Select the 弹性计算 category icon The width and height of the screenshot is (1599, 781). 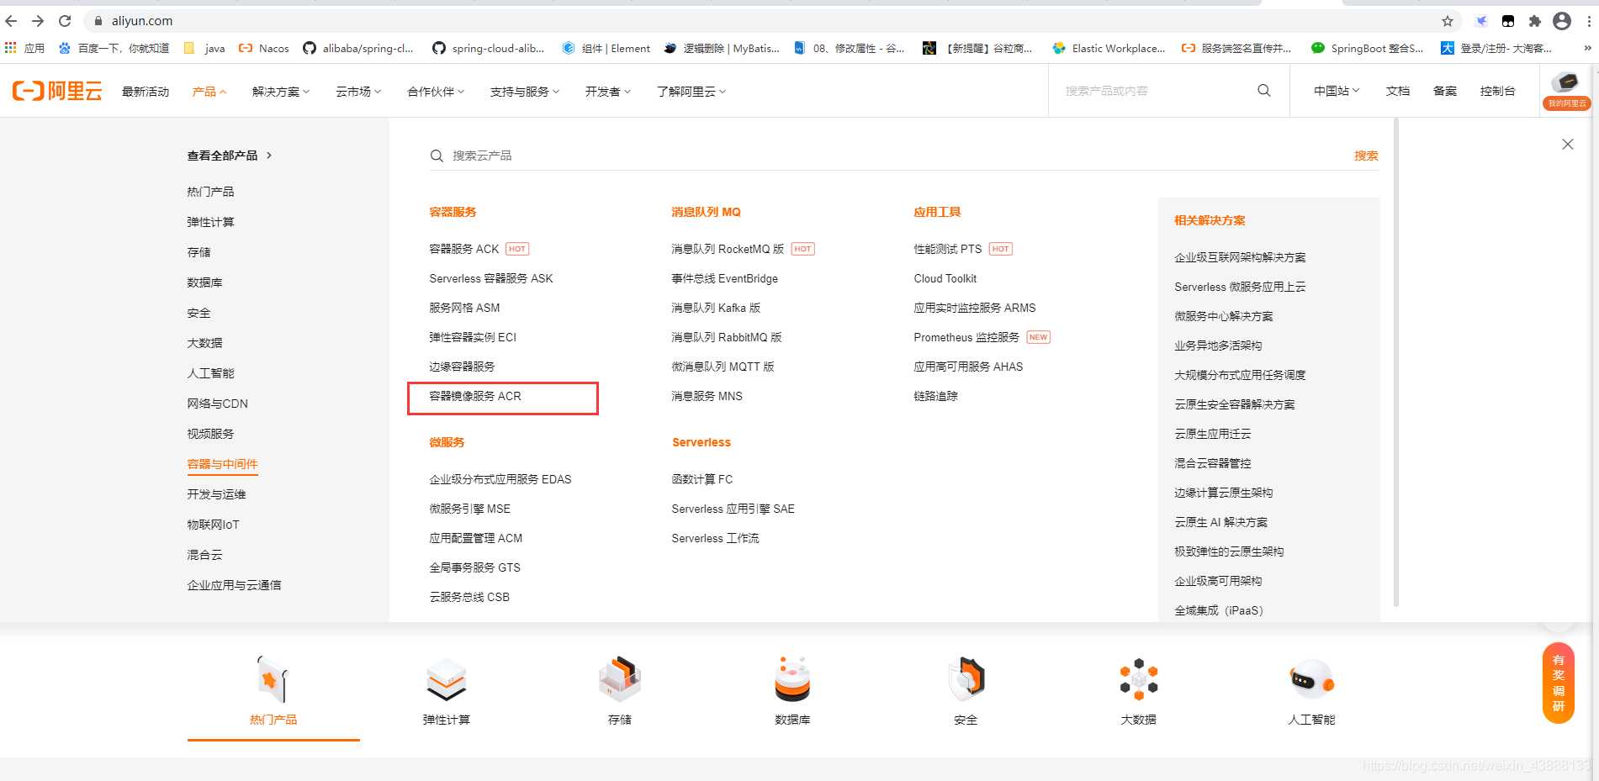(447, 689)
